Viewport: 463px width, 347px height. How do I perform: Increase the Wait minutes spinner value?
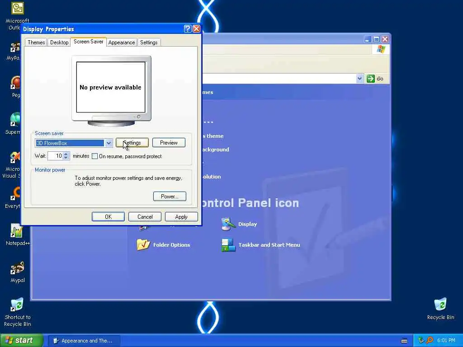pyautogui.click(x=66, y=154)
